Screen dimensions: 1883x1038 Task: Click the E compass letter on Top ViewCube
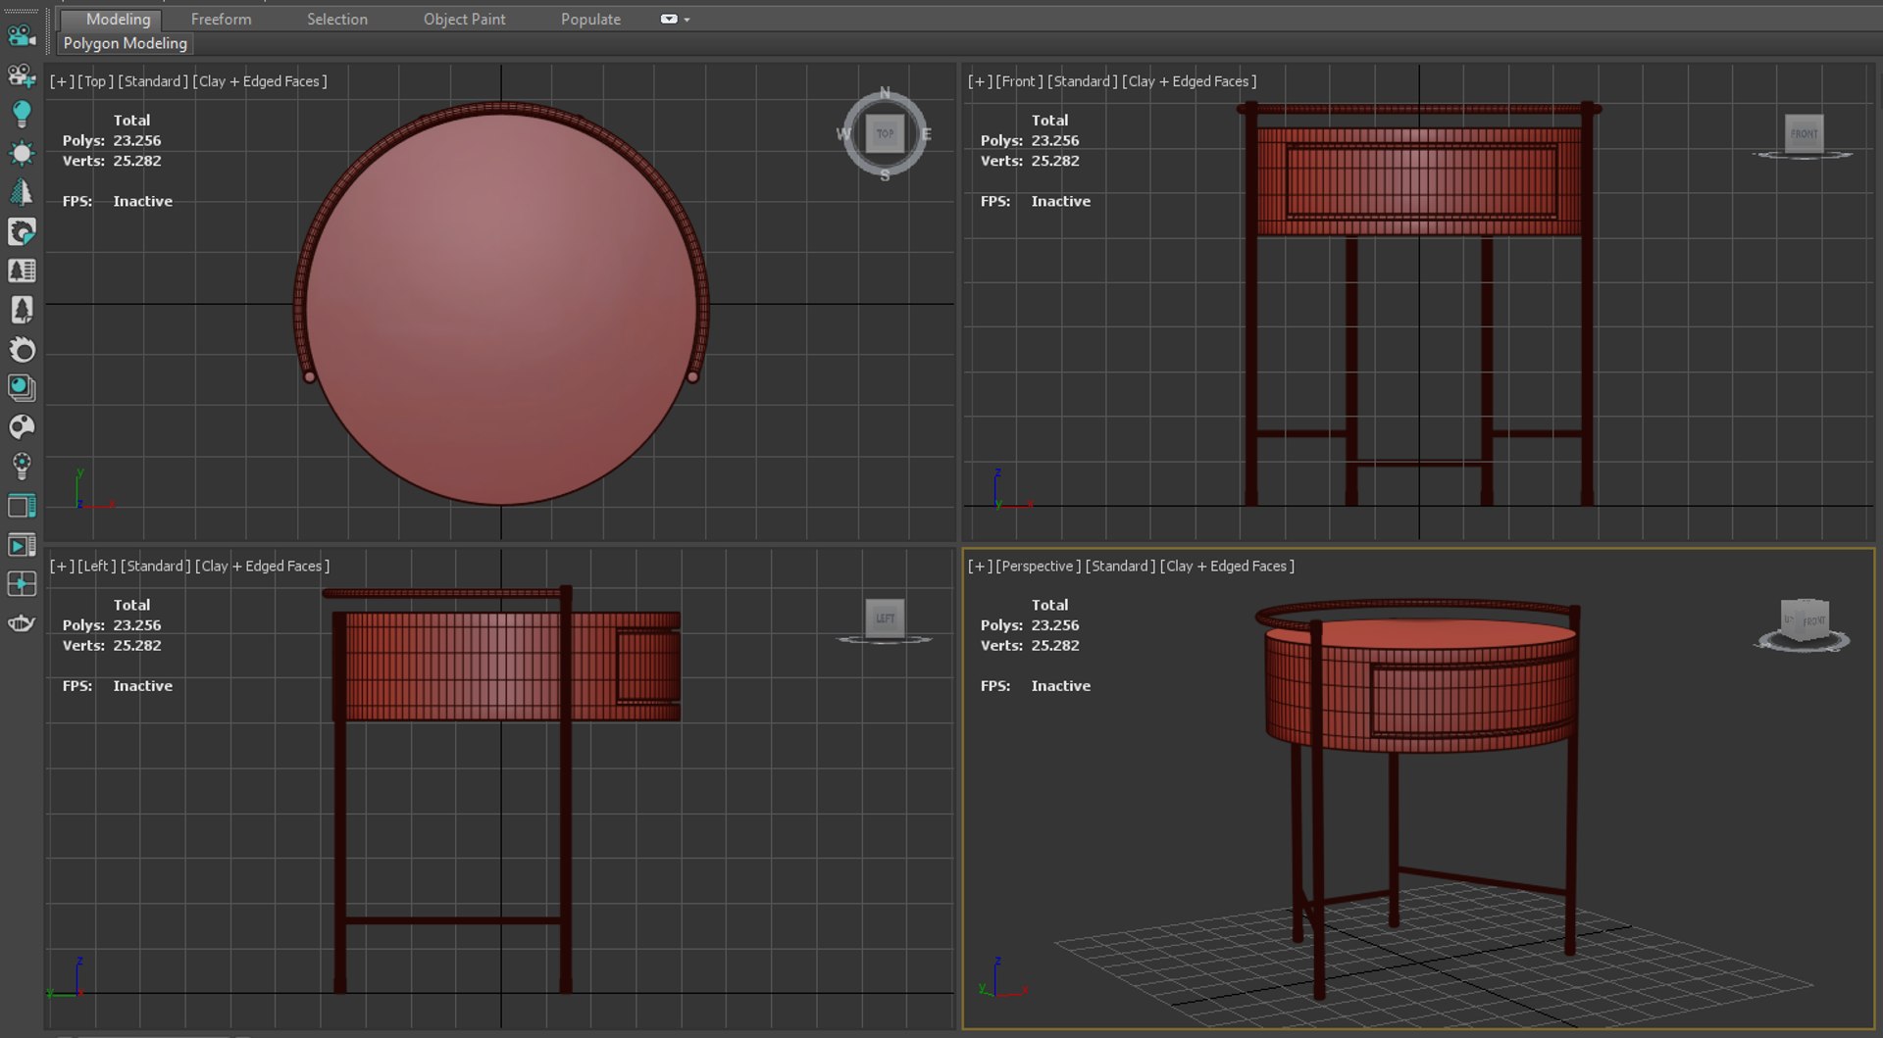[x=926, y=134]
